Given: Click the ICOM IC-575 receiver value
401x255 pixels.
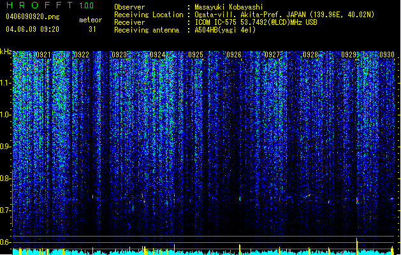Looking at the screenshot, I should point(256,22).
